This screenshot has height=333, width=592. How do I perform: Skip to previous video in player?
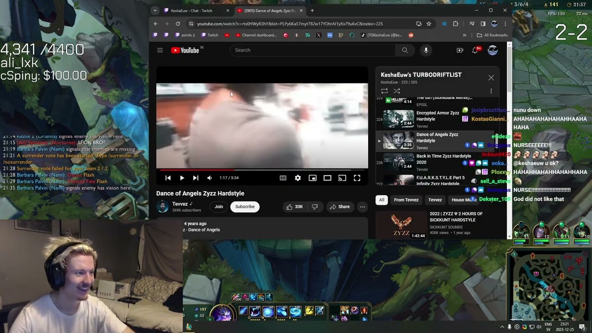coord(168,178)
